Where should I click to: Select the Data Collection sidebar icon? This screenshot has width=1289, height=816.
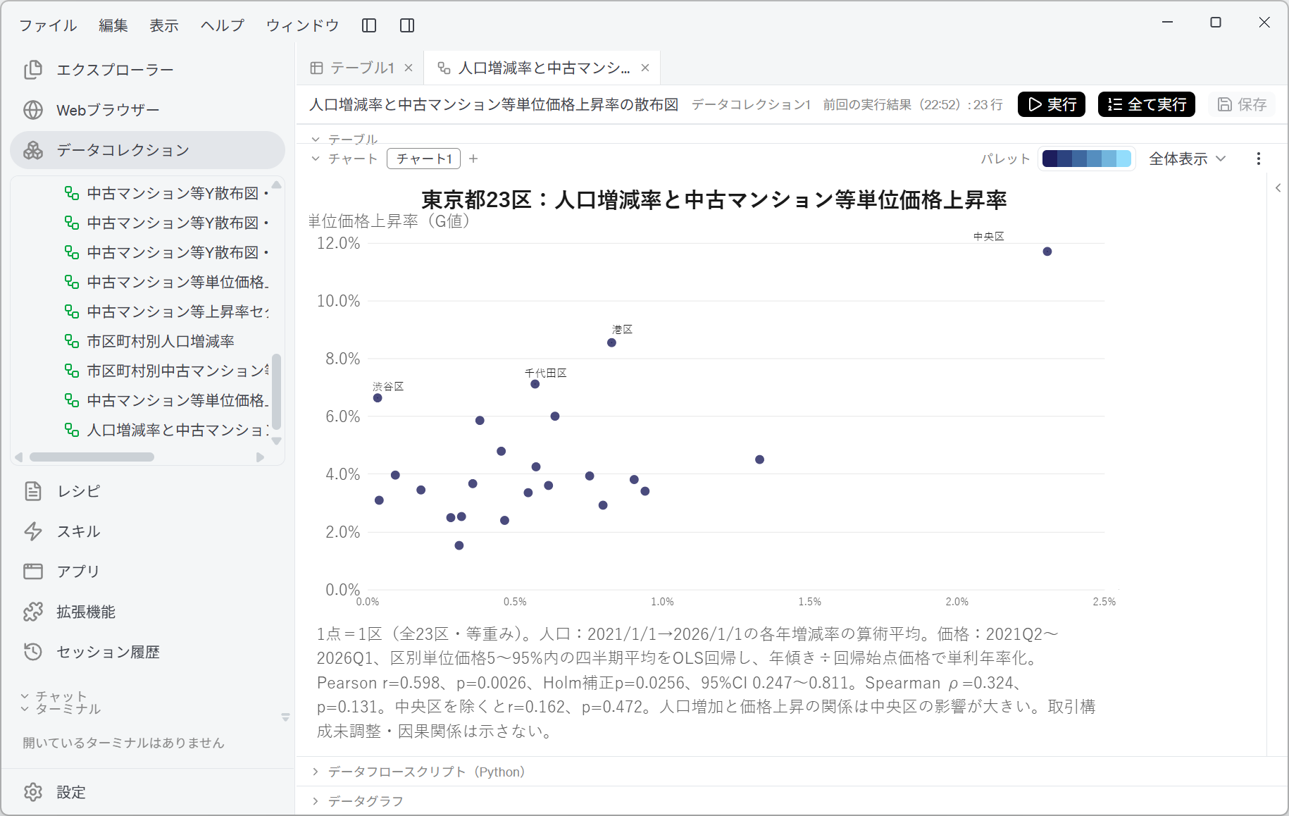(33, 150)
